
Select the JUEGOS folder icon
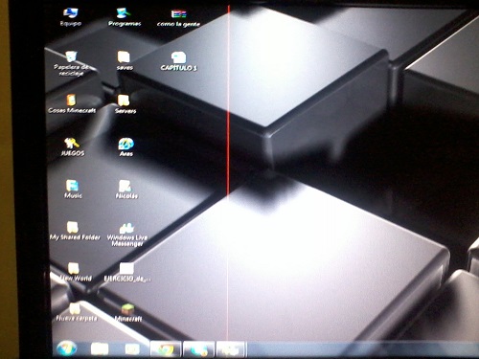click(x=72, y=146)
